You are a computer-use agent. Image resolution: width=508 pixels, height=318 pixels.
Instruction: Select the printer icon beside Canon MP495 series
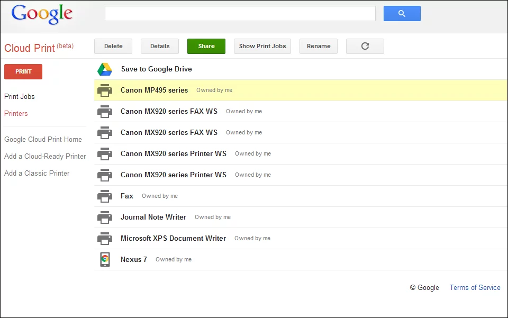105,90
